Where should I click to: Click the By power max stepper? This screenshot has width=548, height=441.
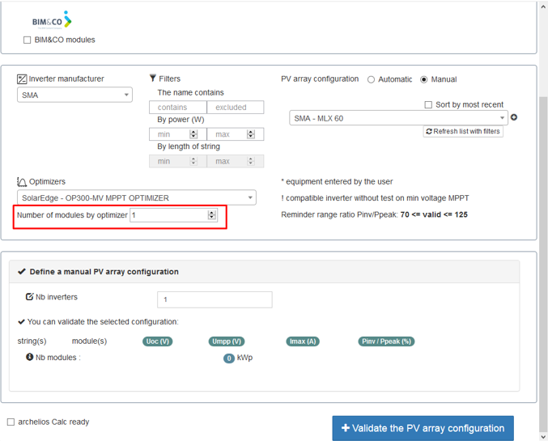pyautogui.click(x=251, y=134)
